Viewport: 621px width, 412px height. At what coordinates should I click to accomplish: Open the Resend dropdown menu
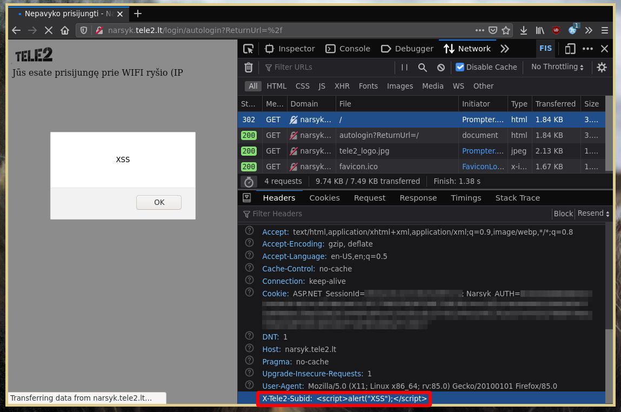tap(593, 214)
